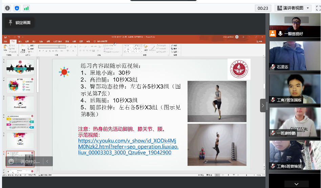Click the orange host avatar icon
Viewport: 321px width, 188px height.
click(273, 33)
